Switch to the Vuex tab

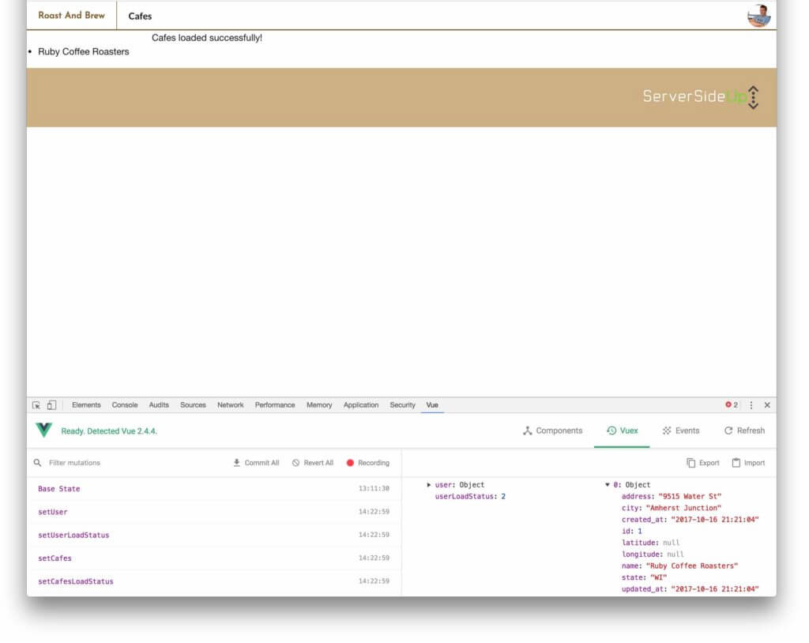[623, 431]
